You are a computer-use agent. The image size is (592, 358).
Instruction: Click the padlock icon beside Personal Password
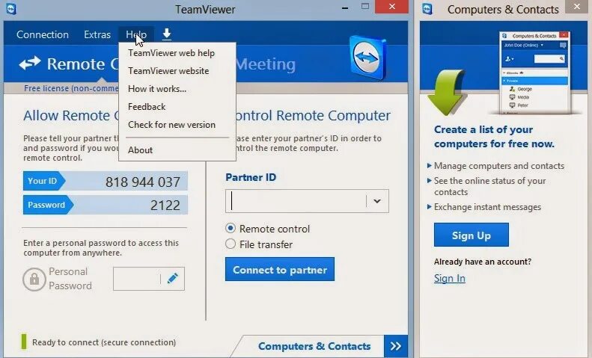coord(34,280)
